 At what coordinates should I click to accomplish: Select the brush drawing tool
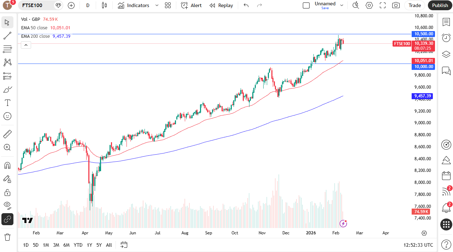pyautogui.click(x=7, y=89)
